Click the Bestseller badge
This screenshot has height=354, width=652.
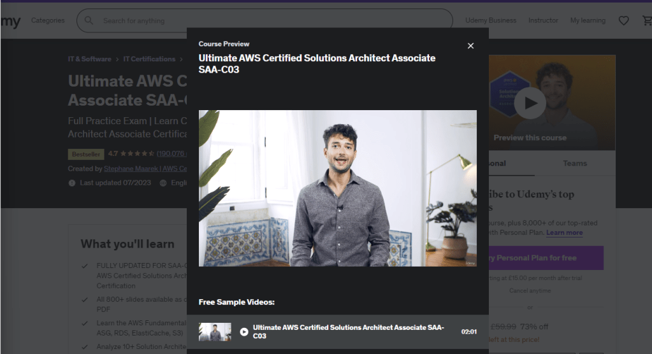(x=85, y=154)
